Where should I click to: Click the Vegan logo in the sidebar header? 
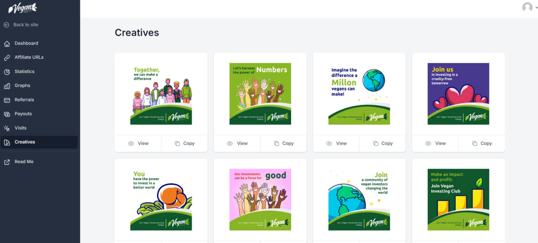pos(23,8)
